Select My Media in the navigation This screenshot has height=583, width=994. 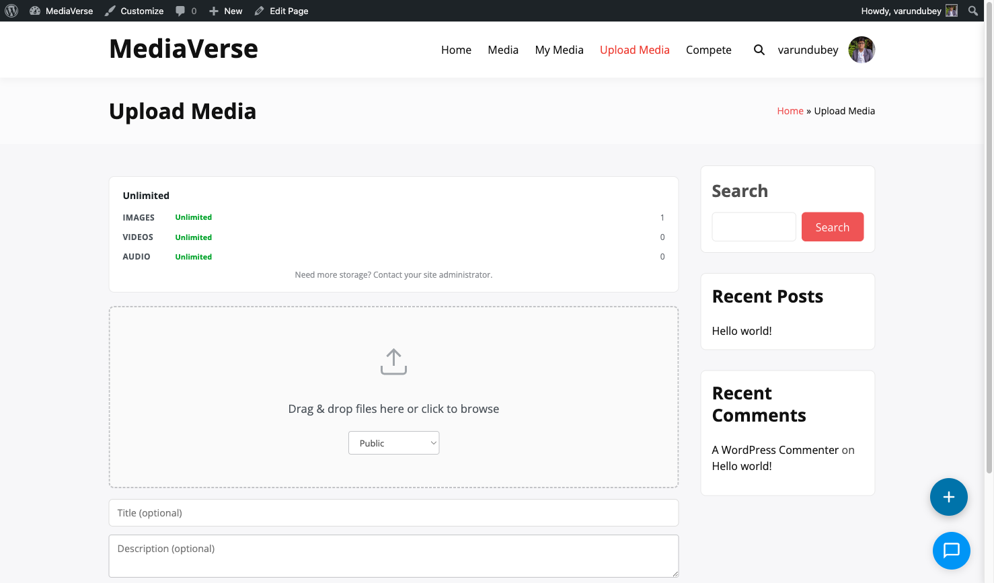pyautogui.click(x=559, y=50)
